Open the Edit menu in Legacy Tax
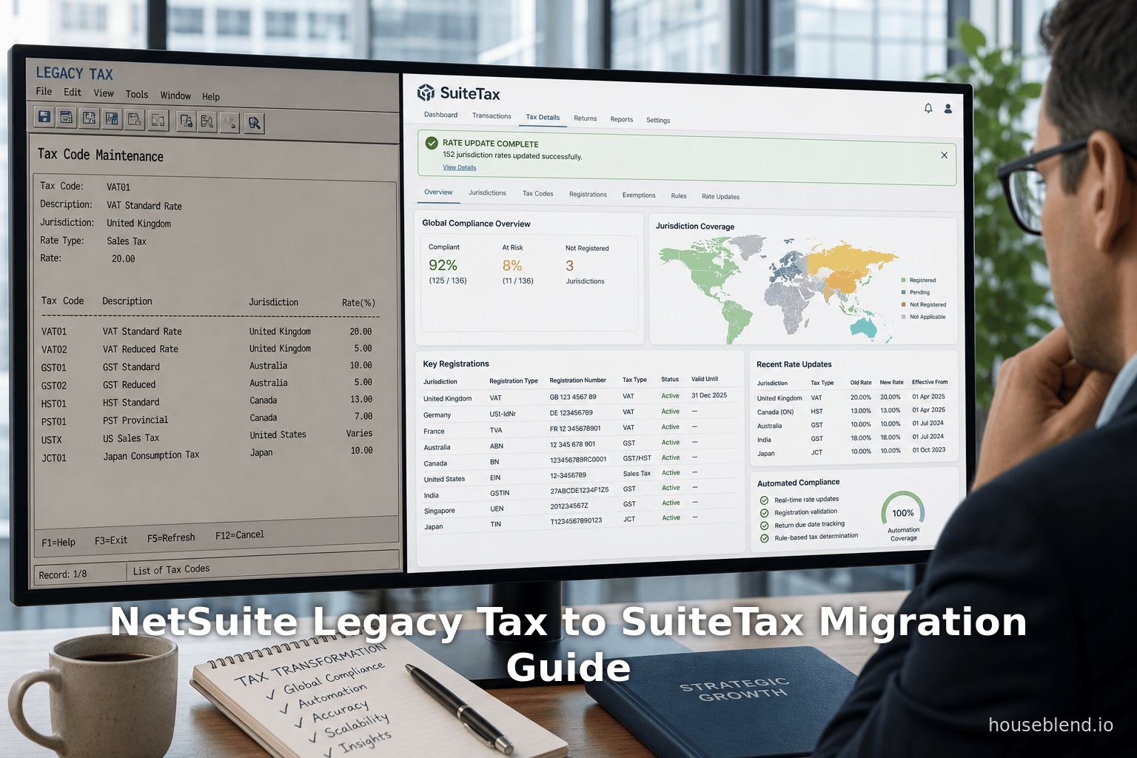The height and width of the screenshot is (758, 1137). (x=73, y=93)
